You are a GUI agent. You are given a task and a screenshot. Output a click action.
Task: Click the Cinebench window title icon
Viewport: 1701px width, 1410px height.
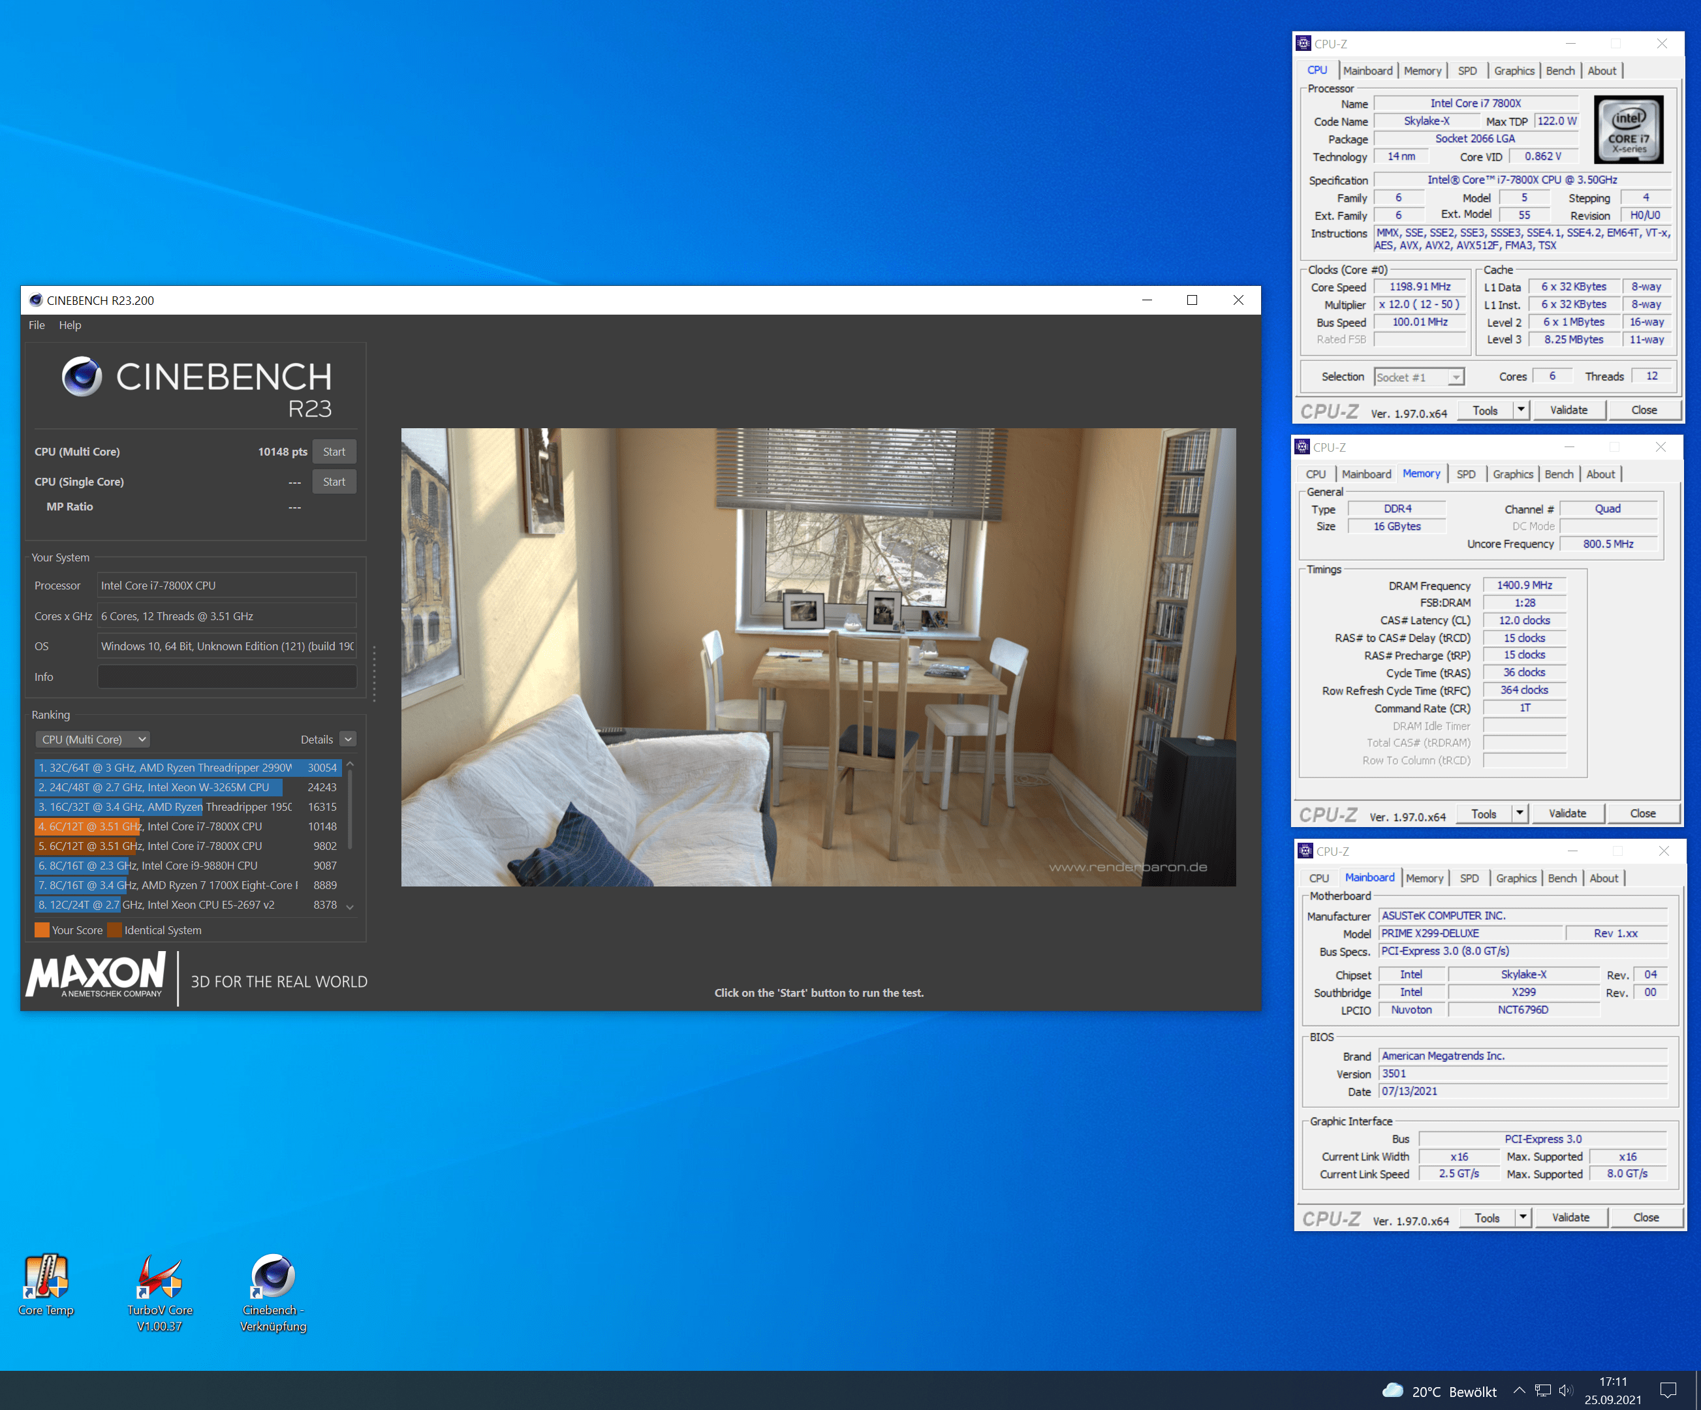tap(36, 300)
